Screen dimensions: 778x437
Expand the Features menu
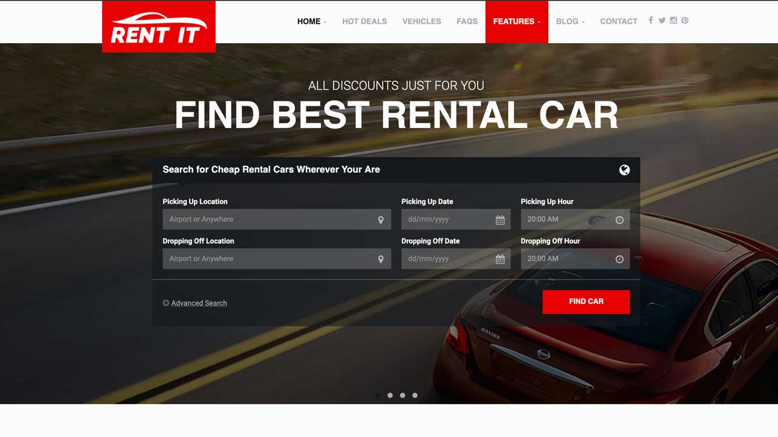pyautogui.click(x=517, y=21)
